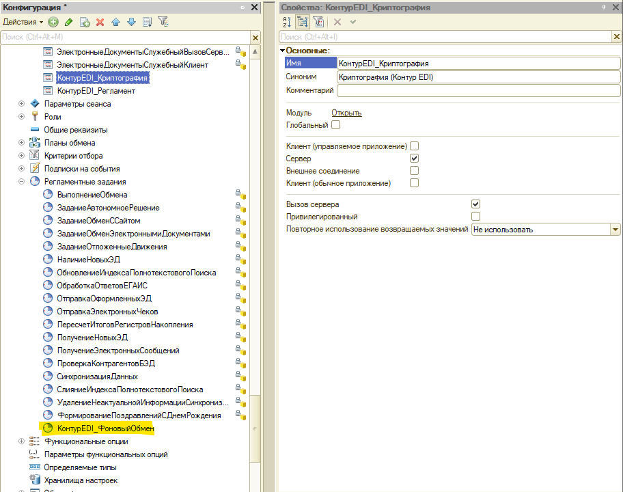Click into the Синоним input field
This screenshot has height=492, width=623.
pyautogui.click(x=478, y=77)
